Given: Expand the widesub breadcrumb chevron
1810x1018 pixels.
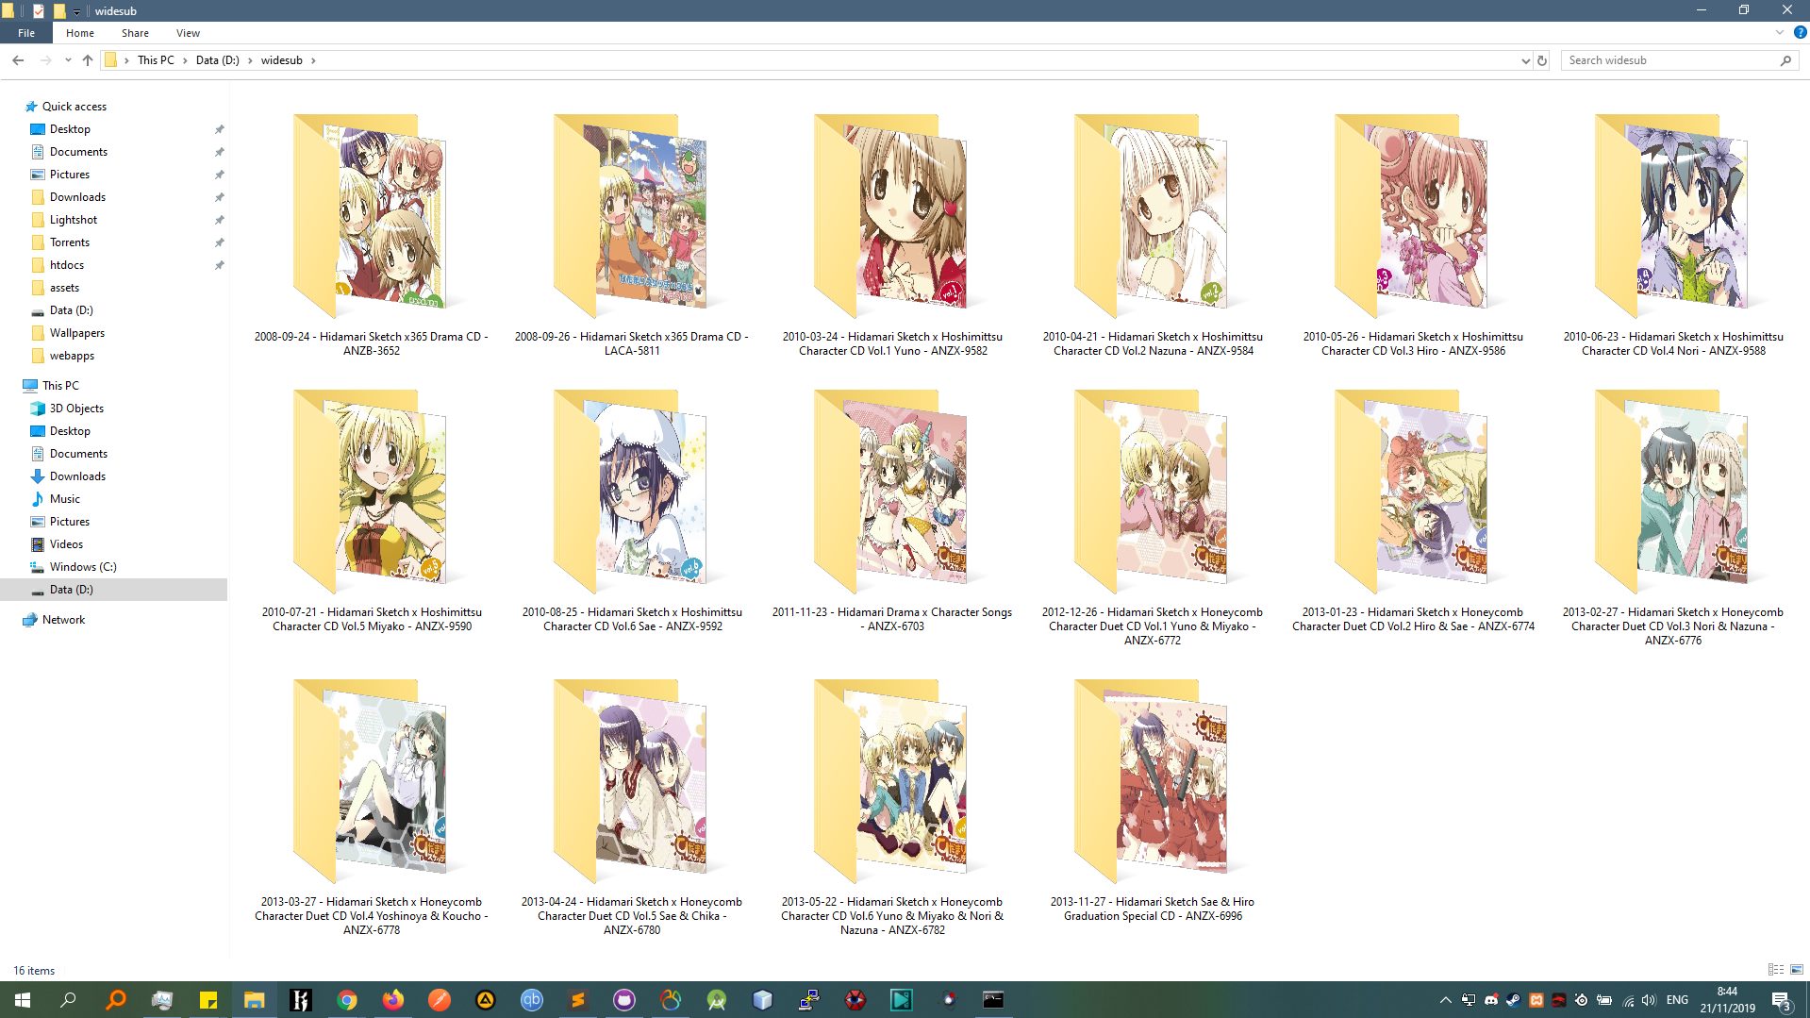Looking at the screenshot, I should tap(313, 60).
